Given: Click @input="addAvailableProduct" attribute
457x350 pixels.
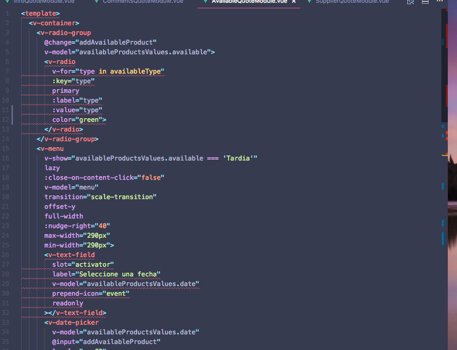Looking at the screenshot, I should pos(106,342).
